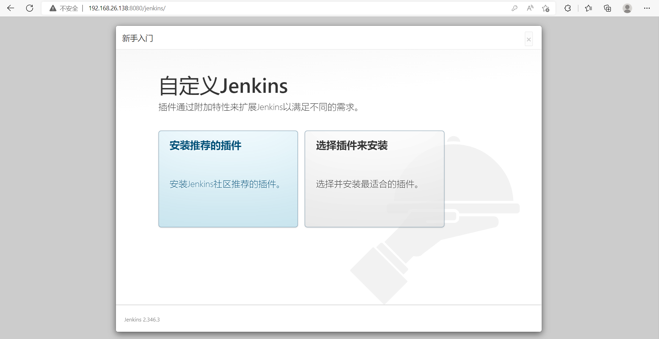
Task: Close the 新手入门 setup dialog
Action: tap(529, 39)
